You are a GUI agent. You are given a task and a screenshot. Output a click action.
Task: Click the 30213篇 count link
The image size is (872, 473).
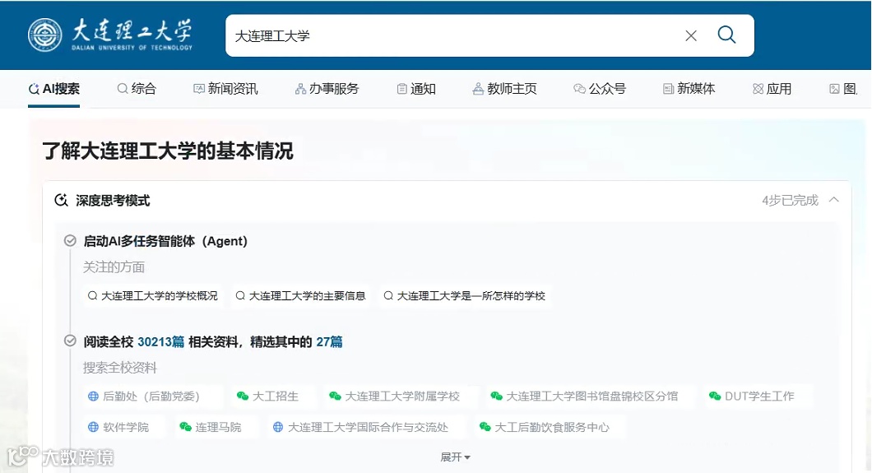coord(160,341)
